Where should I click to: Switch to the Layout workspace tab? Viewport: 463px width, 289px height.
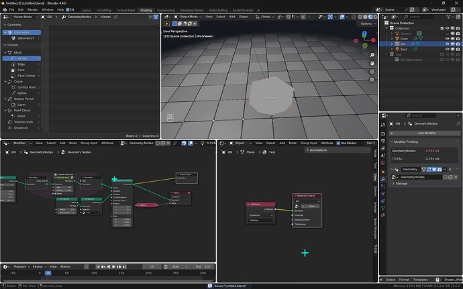86,10
